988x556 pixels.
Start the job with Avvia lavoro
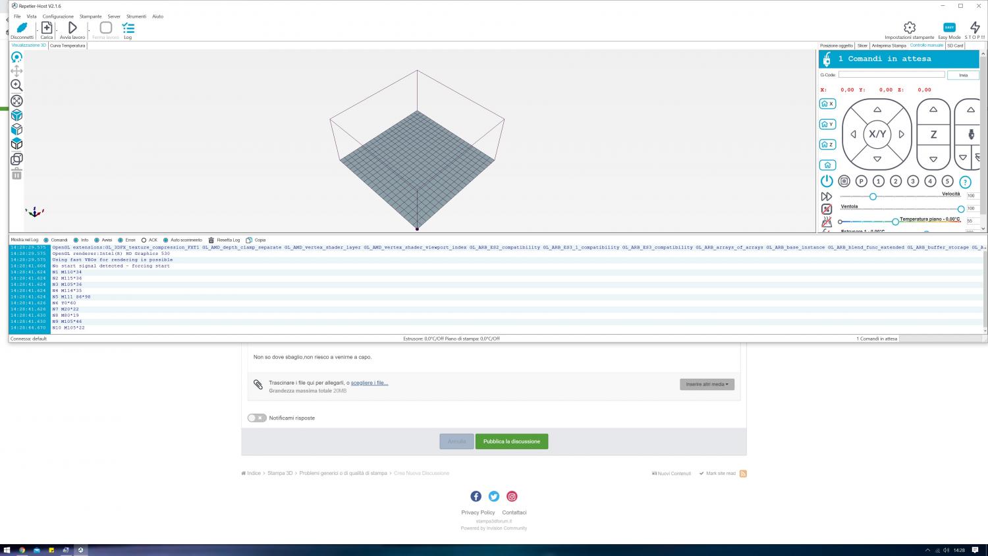pos(72,28)
